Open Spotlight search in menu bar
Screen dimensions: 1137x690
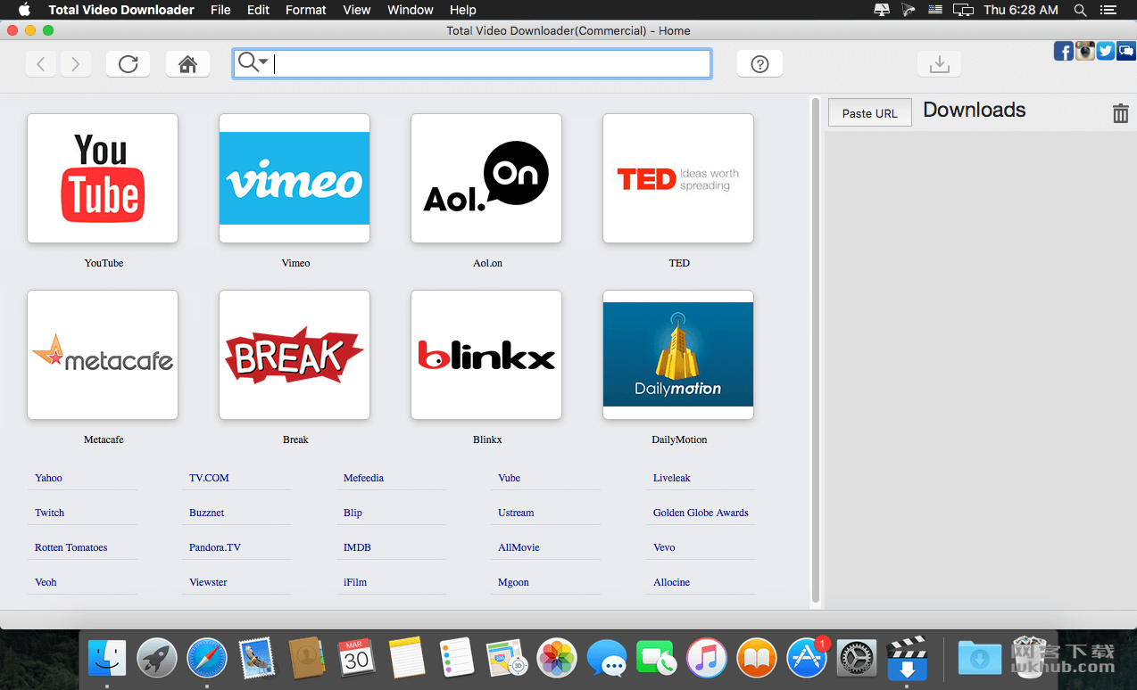pyautogui.click(x=1080, y=10)
